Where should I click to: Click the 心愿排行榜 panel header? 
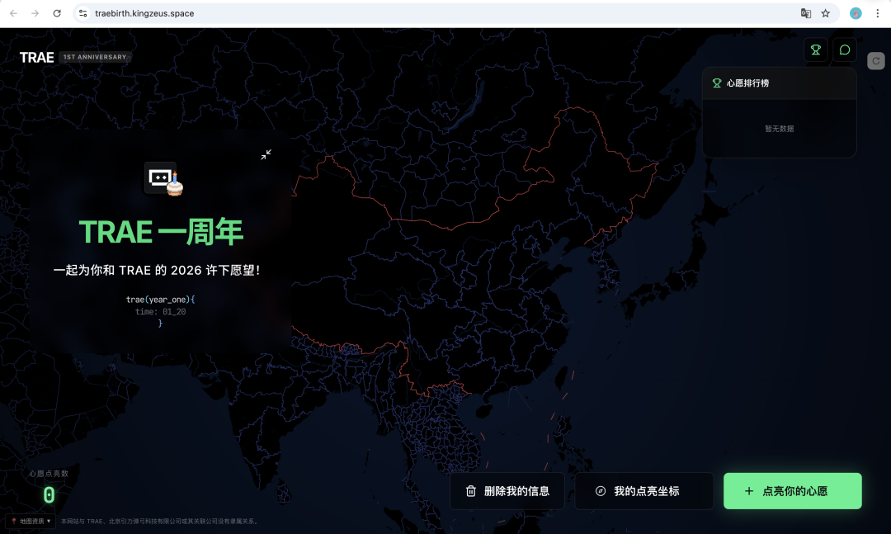tap(780, 83)
